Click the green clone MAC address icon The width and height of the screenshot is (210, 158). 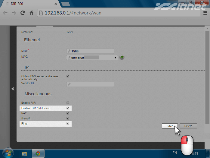click(x=122, y=57)
